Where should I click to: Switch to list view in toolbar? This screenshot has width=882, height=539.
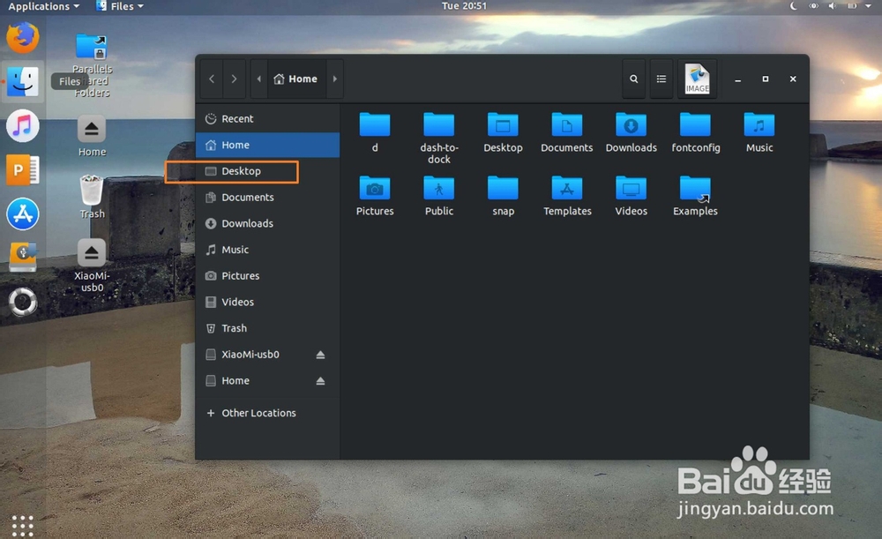(x=661, y=79)
